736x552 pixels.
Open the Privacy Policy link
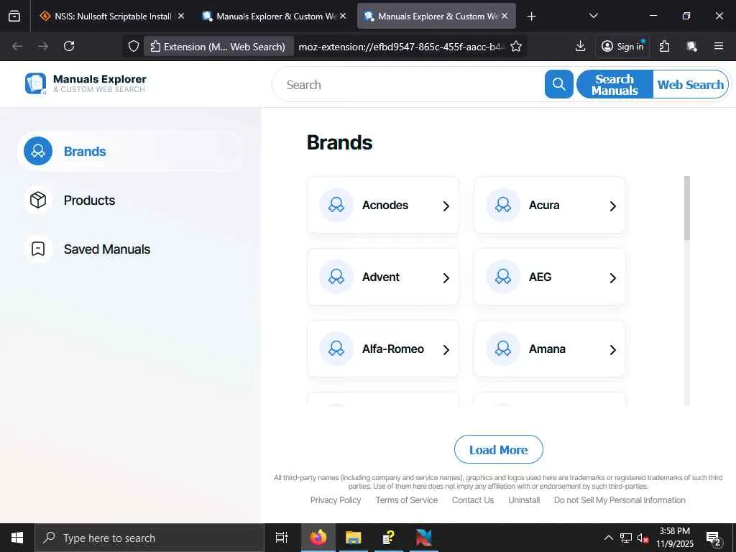[x=336, y=500]
